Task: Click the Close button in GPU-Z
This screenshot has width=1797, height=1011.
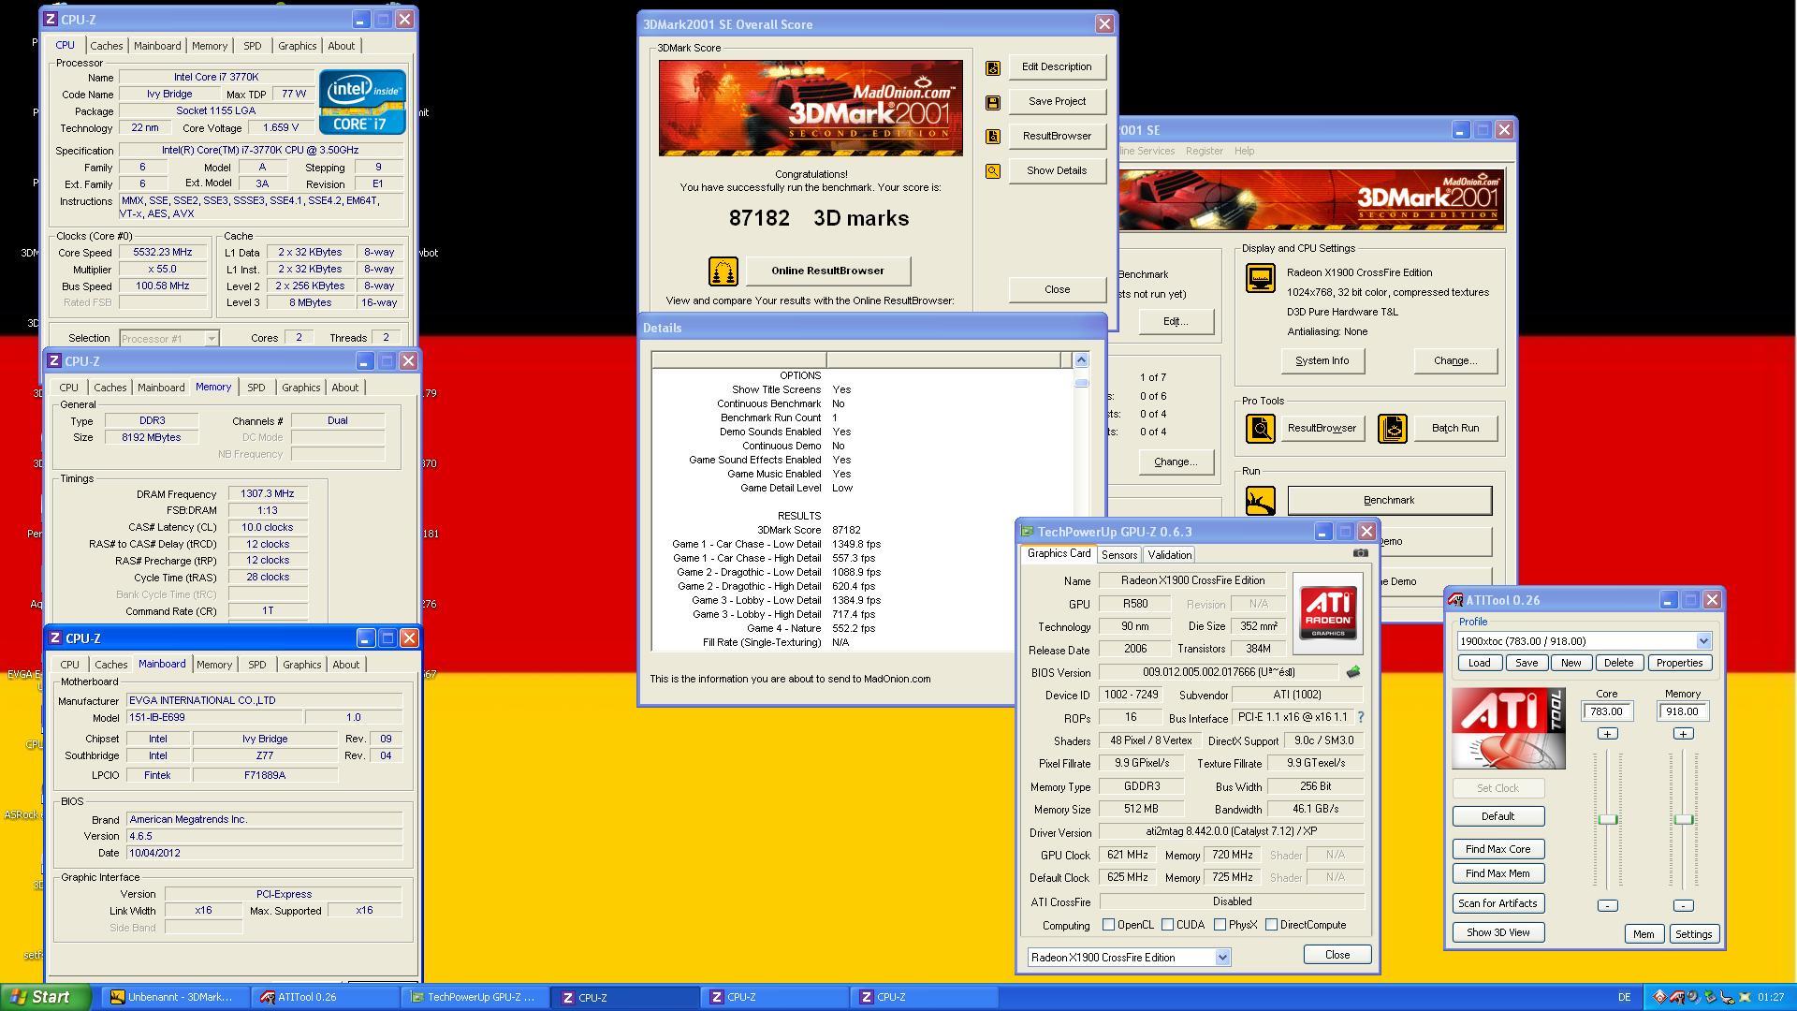Action: coord(1337,955)
